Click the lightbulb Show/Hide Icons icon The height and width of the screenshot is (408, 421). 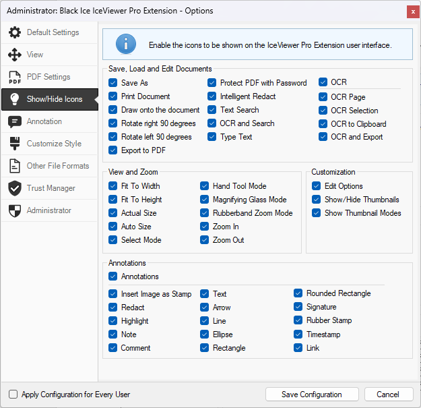[15, 99]
